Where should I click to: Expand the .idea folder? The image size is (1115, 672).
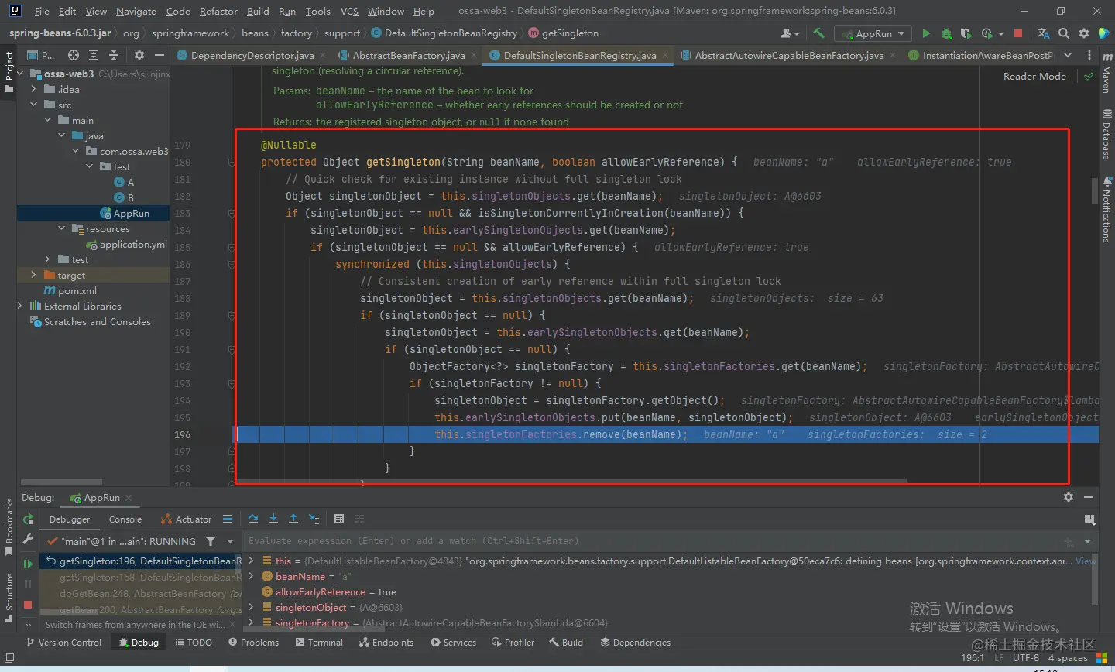tap(34, 89)
